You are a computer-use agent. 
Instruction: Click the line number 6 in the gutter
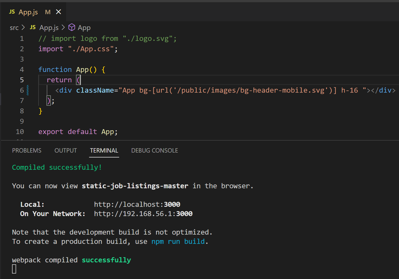point(22,90)
